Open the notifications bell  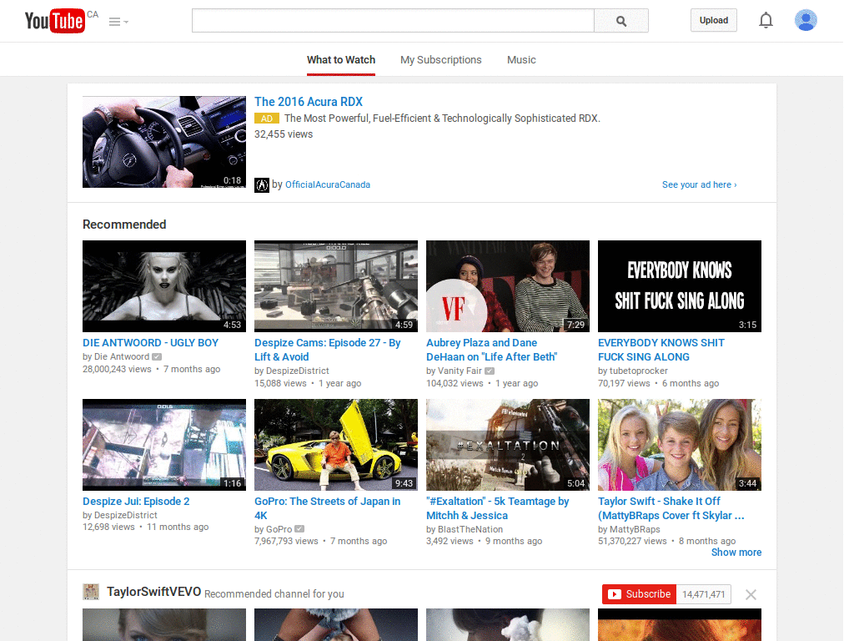coord(766,20)
